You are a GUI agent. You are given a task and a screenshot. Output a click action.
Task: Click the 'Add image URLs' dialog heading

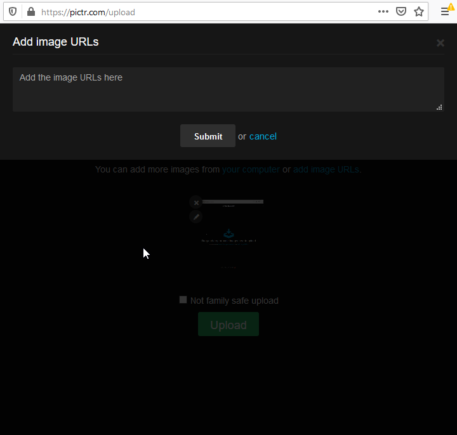(x=56, y=42)
